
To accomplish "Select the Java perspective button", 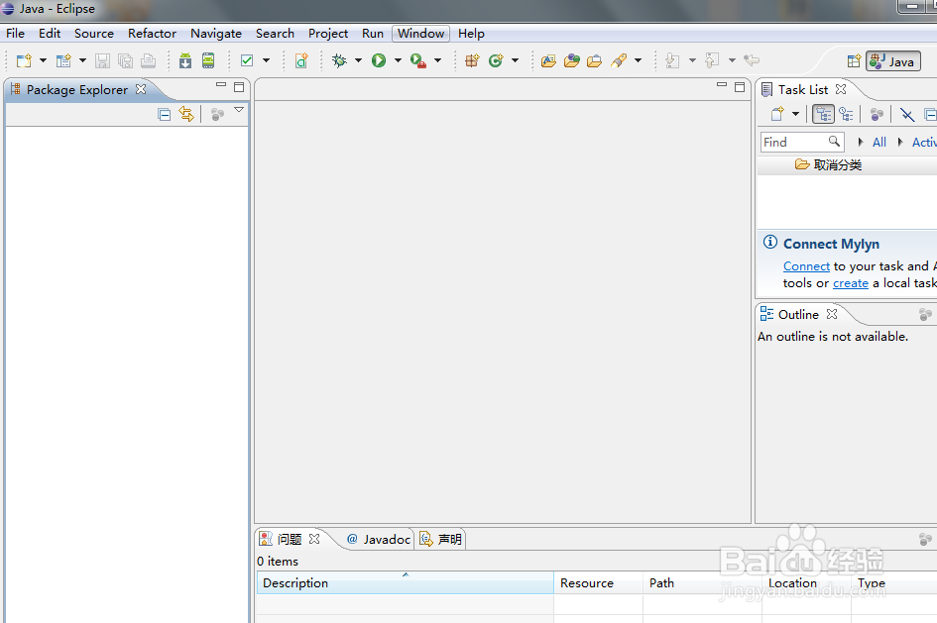I will point(893,61).
